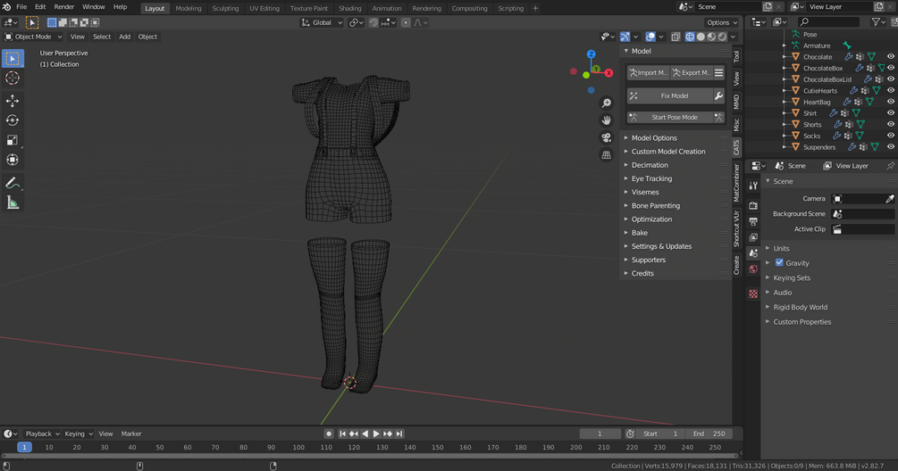Click the wrench icon beside Fix Model
Screen dimensions: 898x471
[x=718, y=95]
